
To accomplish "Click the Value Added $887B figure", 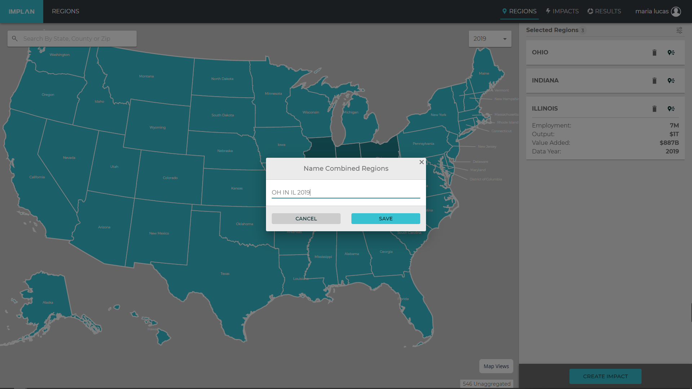I will pos(669,143).
